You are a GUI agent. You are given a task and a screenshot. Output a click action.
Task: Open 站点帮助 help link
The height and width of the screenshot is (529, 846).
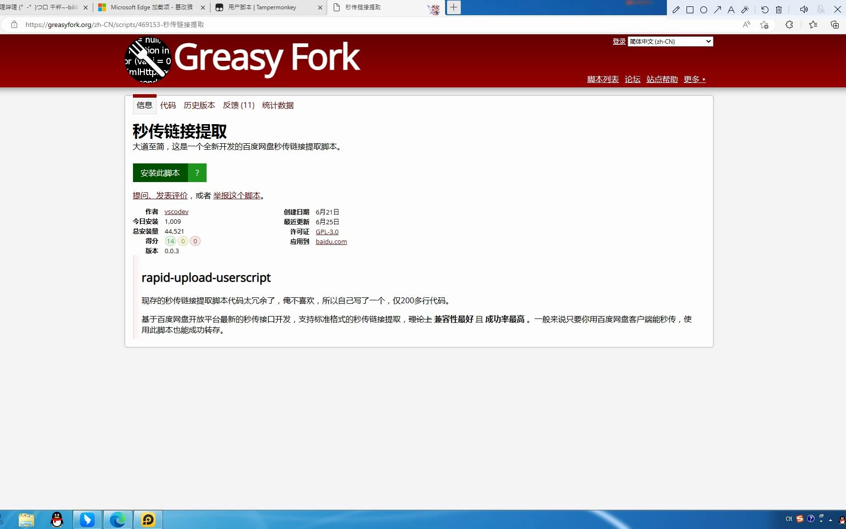(x=662, y=79)
